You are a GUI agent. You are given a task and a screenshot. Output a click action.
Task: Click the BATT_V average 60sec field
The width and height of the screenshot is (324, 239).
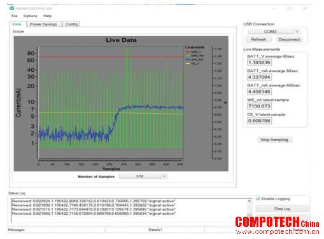coord(259,62)
